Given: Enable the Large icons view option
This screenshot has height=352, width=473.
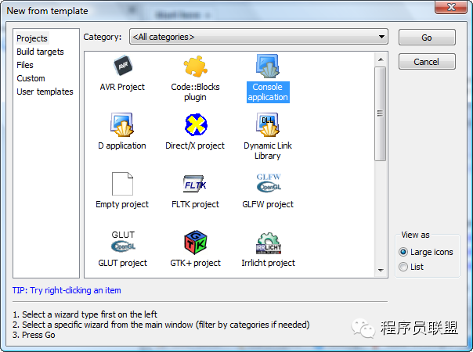Looking at the screenshot, I should [426, 252].
